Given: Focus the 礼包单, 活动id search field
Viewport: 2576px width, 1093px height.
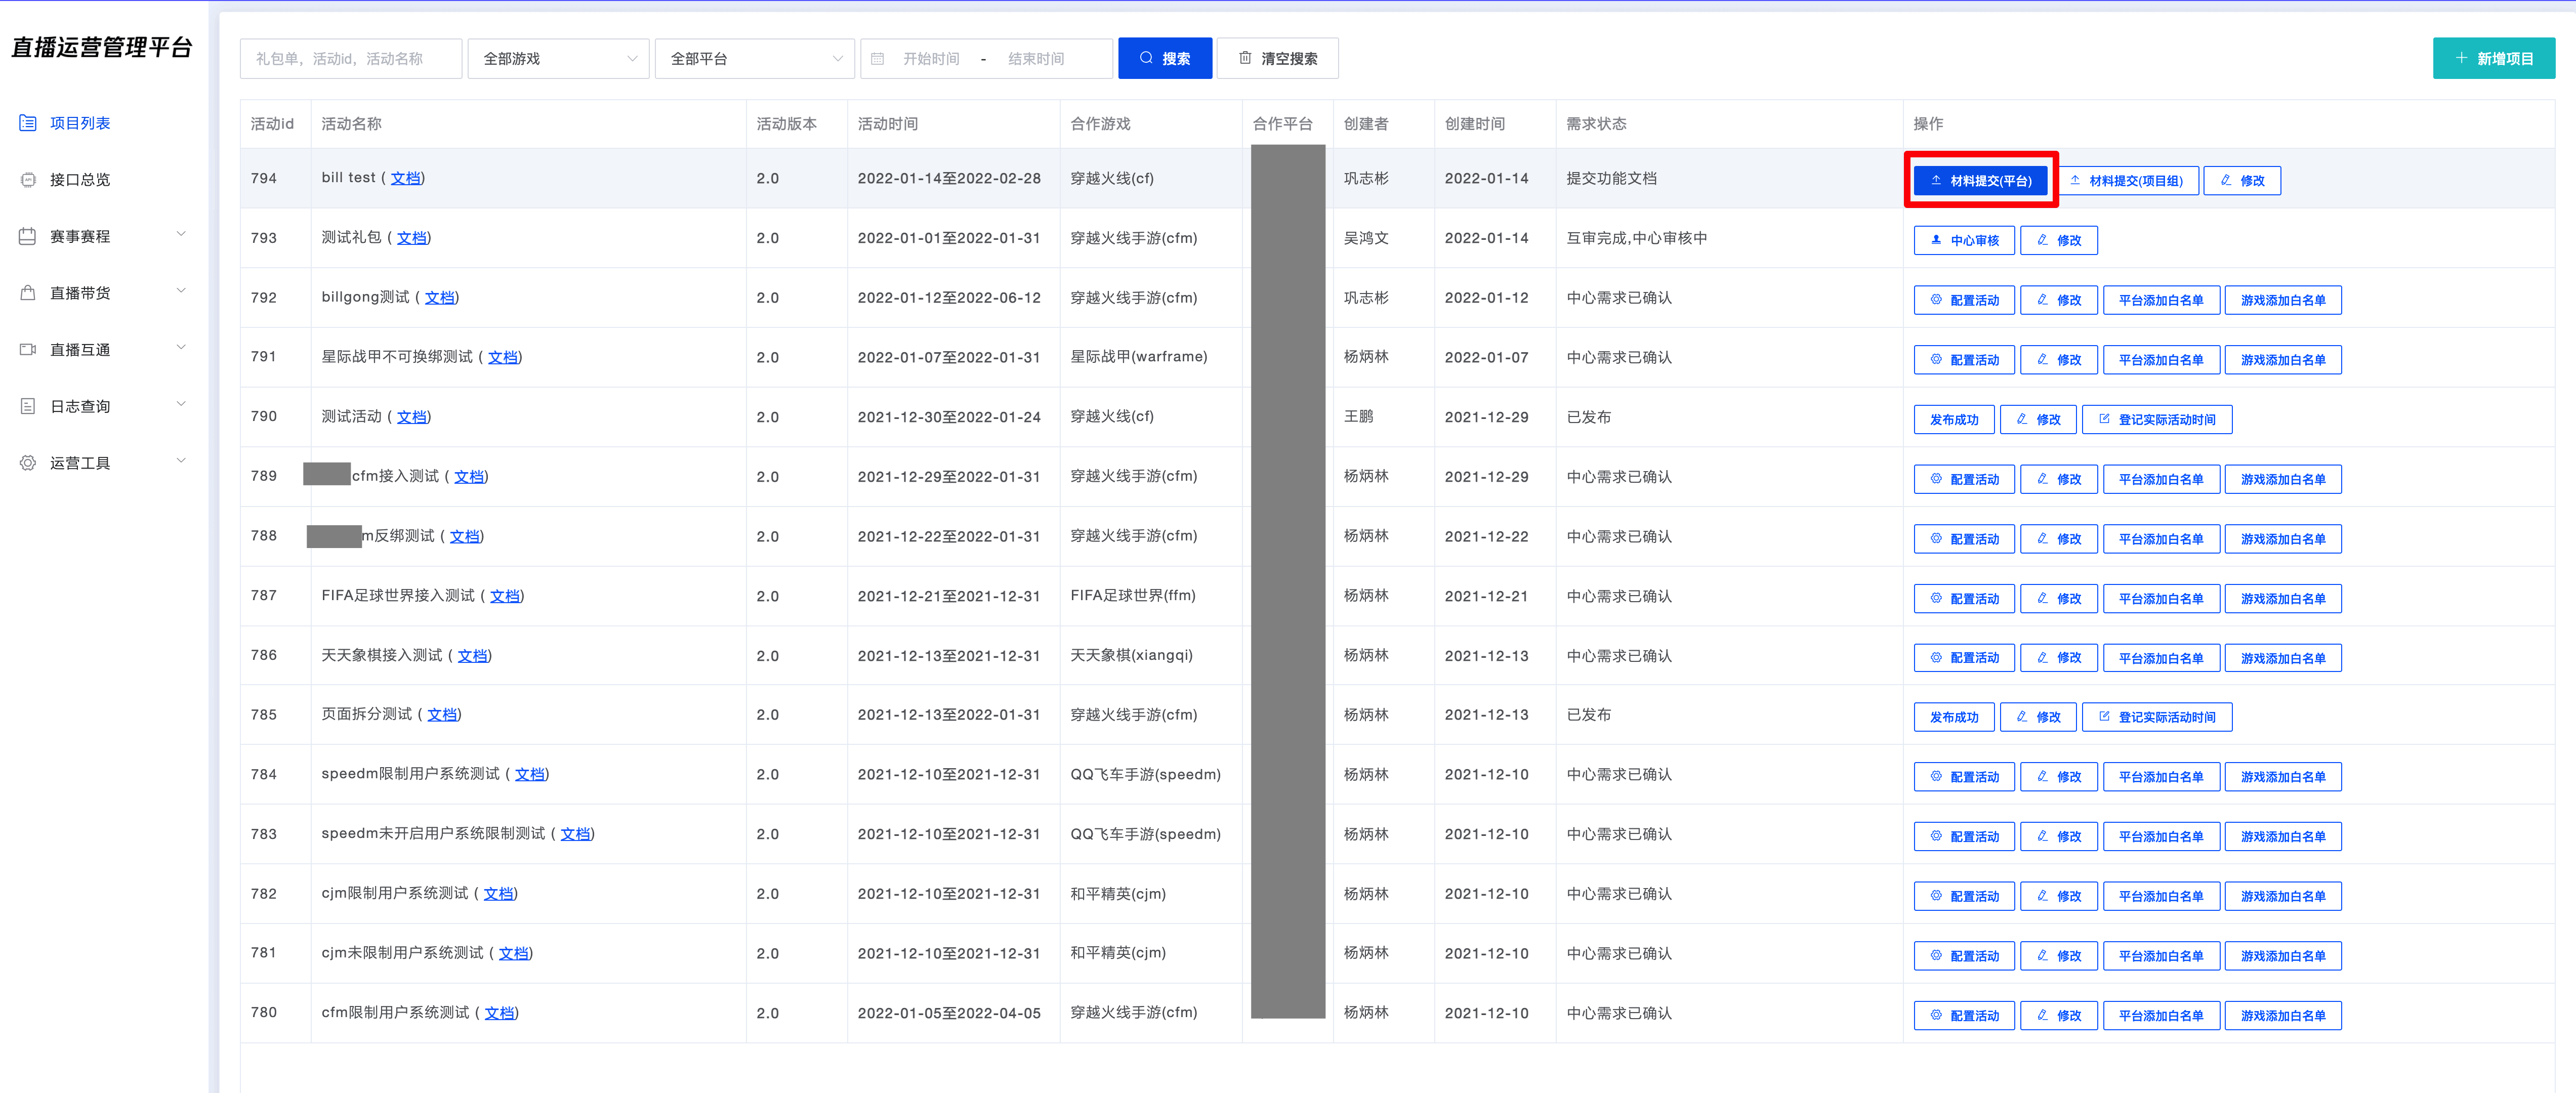Looking at the screenshot, I should click(351, 59).
